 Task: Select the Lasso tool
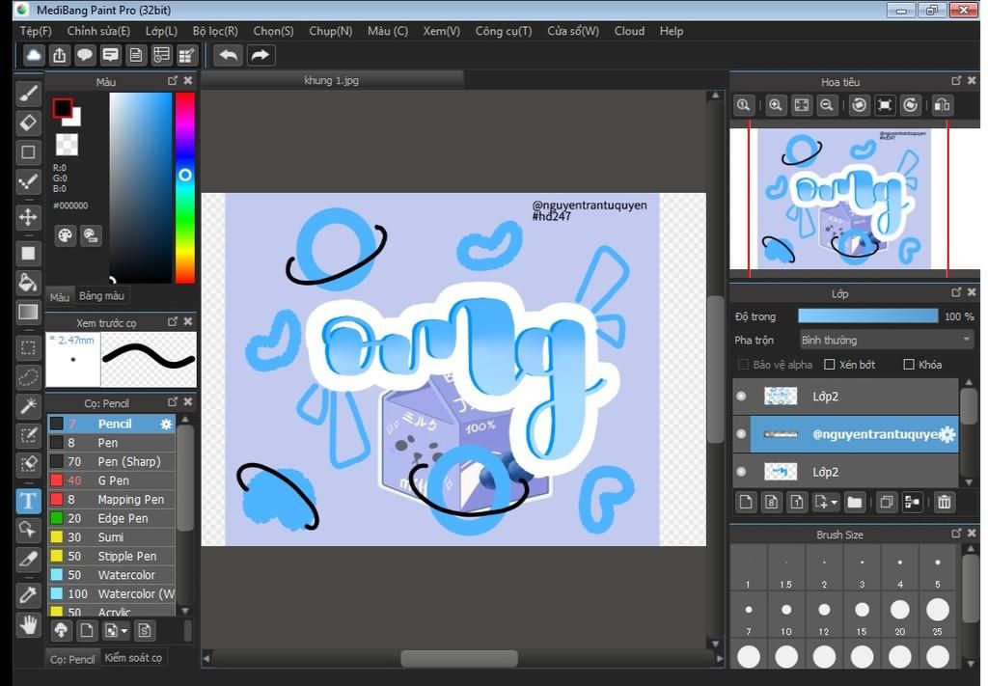click(28, 377)
